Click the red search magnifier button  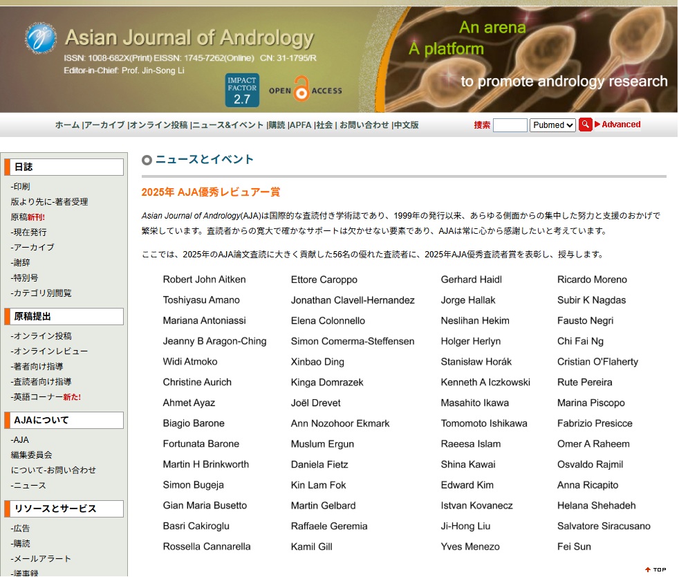tap(585, 125)
